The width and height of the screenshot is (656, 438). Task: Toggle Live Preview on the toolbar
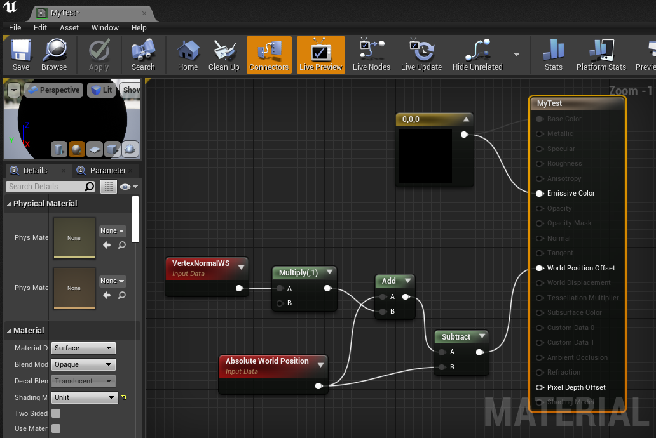(x=320, y=55)
